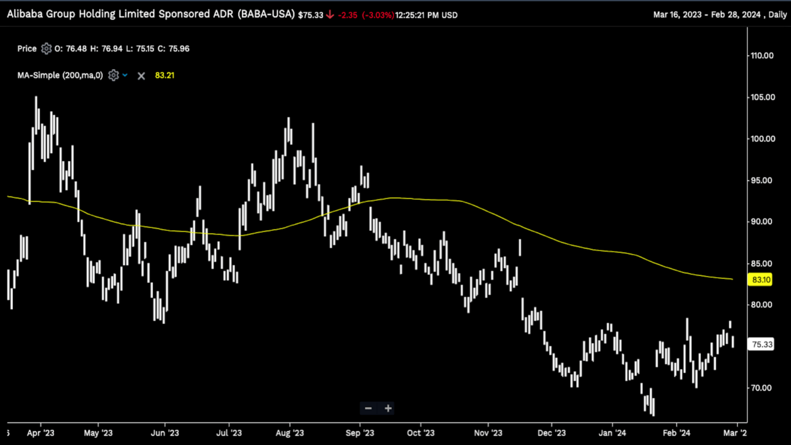Expand MA-Simple options dropdown arrow
The width and height of the screenshot is (791, 445).
[x=125, y=75]
